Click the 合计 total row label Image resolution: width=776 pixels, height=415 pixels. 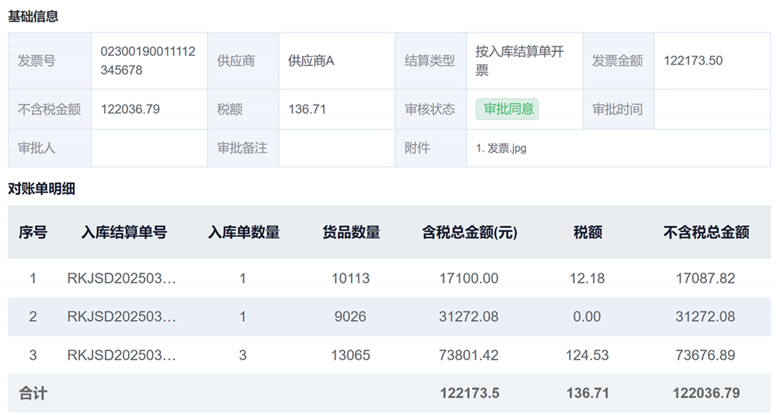[x=33, y=394]
